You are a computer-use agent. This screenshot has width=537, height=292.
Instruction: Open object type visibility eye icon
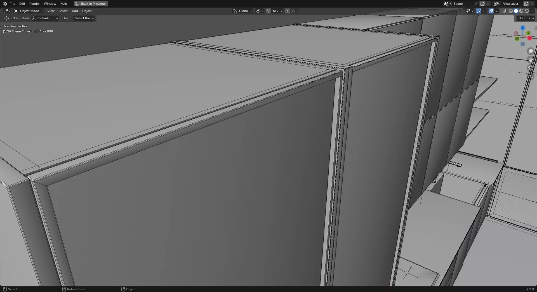(x=470, y=11)
